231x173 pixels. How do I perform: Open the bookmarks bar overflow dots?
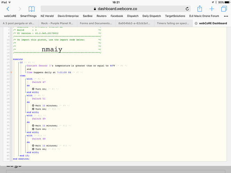pos(226,16)
